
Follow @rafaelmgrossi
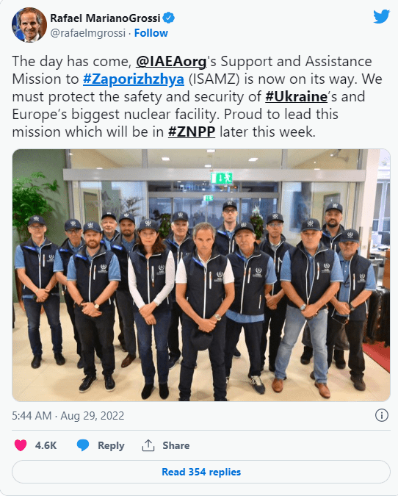click(151, 33)
